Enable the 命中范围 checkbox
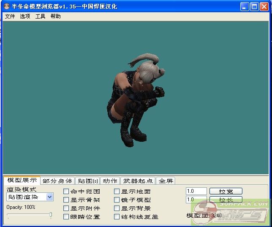 (x=66, y=192)
